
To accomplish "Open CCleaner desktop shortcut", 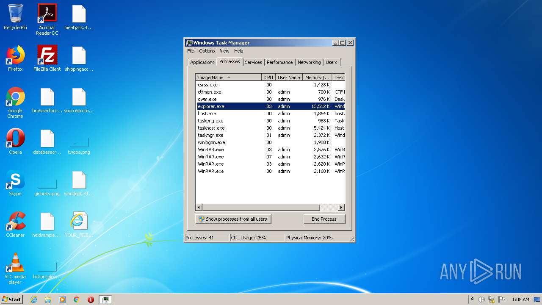I will pos(15,225).
